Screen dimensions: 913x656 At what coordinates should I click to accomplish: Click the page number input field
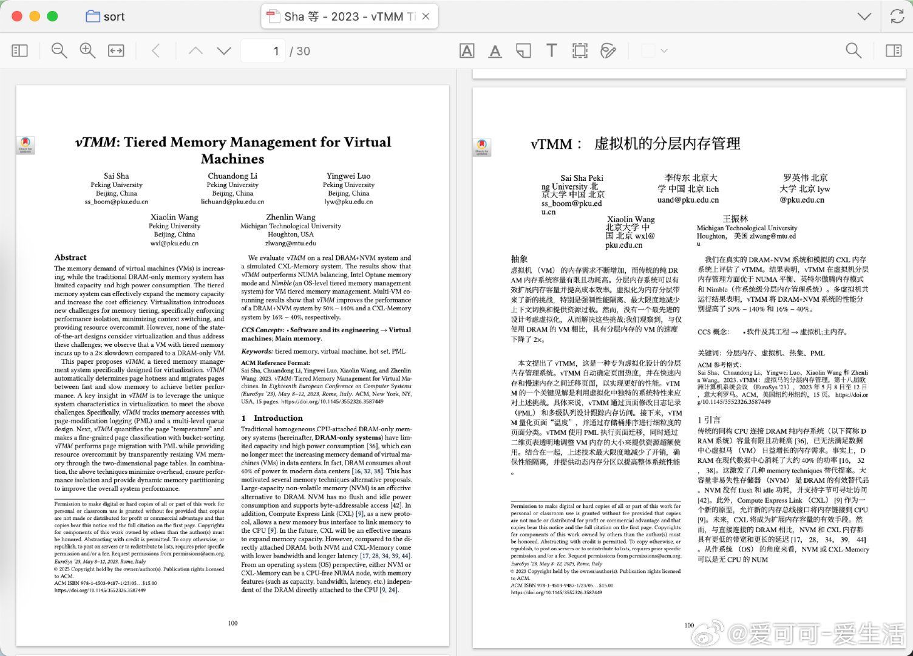(x=263, y=51)
